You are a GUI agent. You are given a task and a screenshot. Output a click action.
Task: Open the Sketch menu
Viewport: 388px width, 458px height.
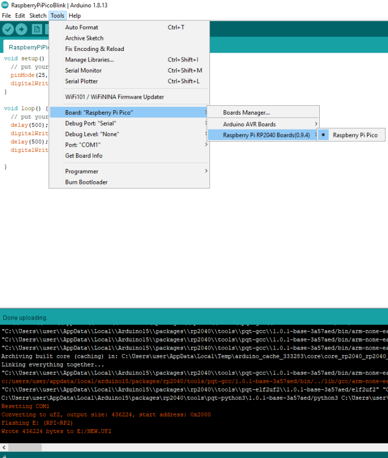pyautogui.click(x=38, y=16)
